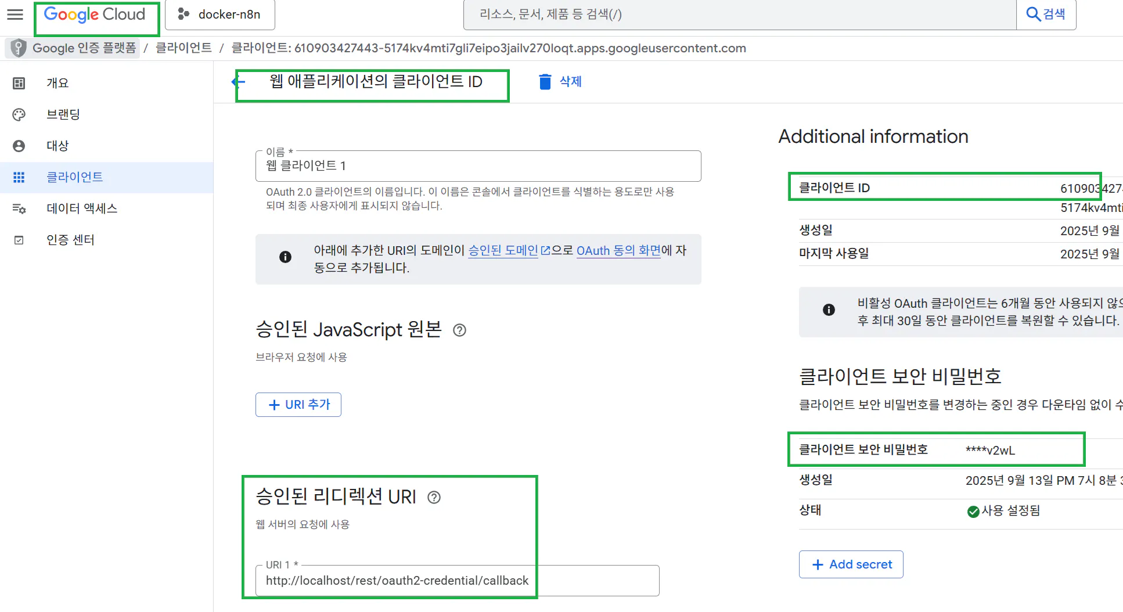This screenshot has height=612, width=1123.
Task: Click the 클라이언트 보안 비밀번호 heading
Action: [901, 376]
